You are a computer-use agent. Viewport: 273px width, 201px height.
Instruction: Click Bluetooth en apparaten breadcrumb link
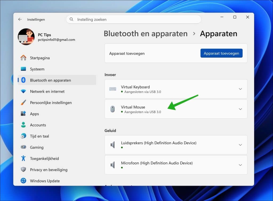146,34
